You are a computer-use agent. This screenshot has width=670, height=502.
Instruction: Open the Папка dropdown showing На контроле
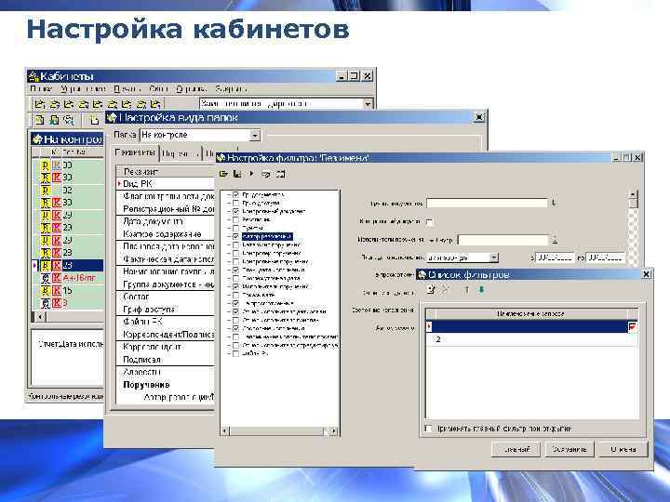point(255,136)
